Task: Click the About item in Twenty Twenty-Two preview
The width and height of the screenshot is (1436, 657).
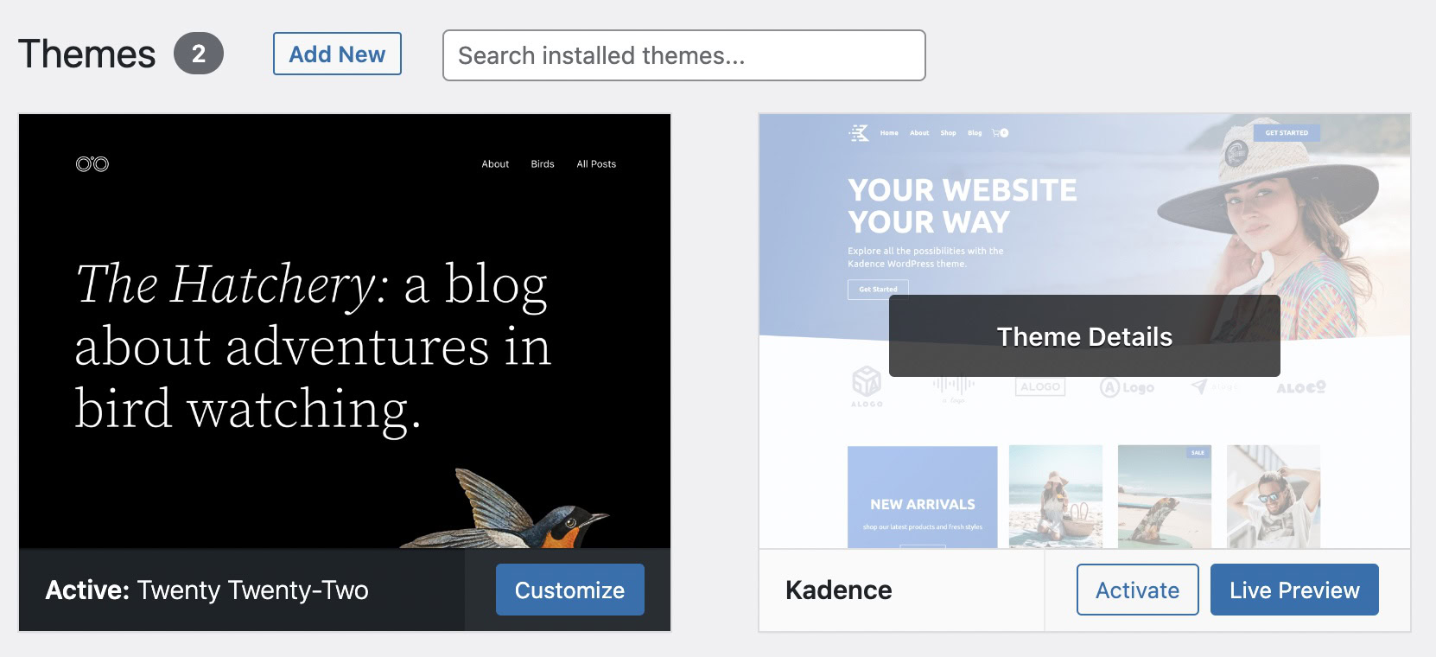Action: [x=495, y=164]
